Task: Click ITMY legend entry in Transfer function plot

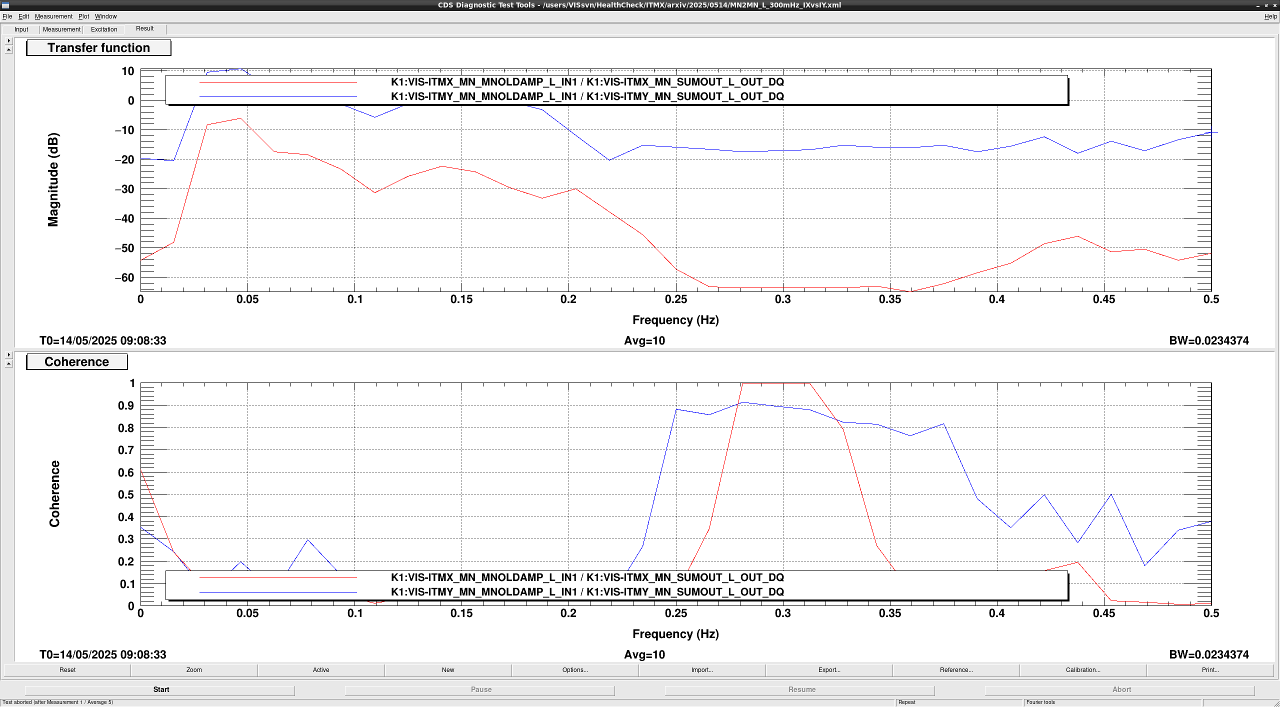Action: 587,96
